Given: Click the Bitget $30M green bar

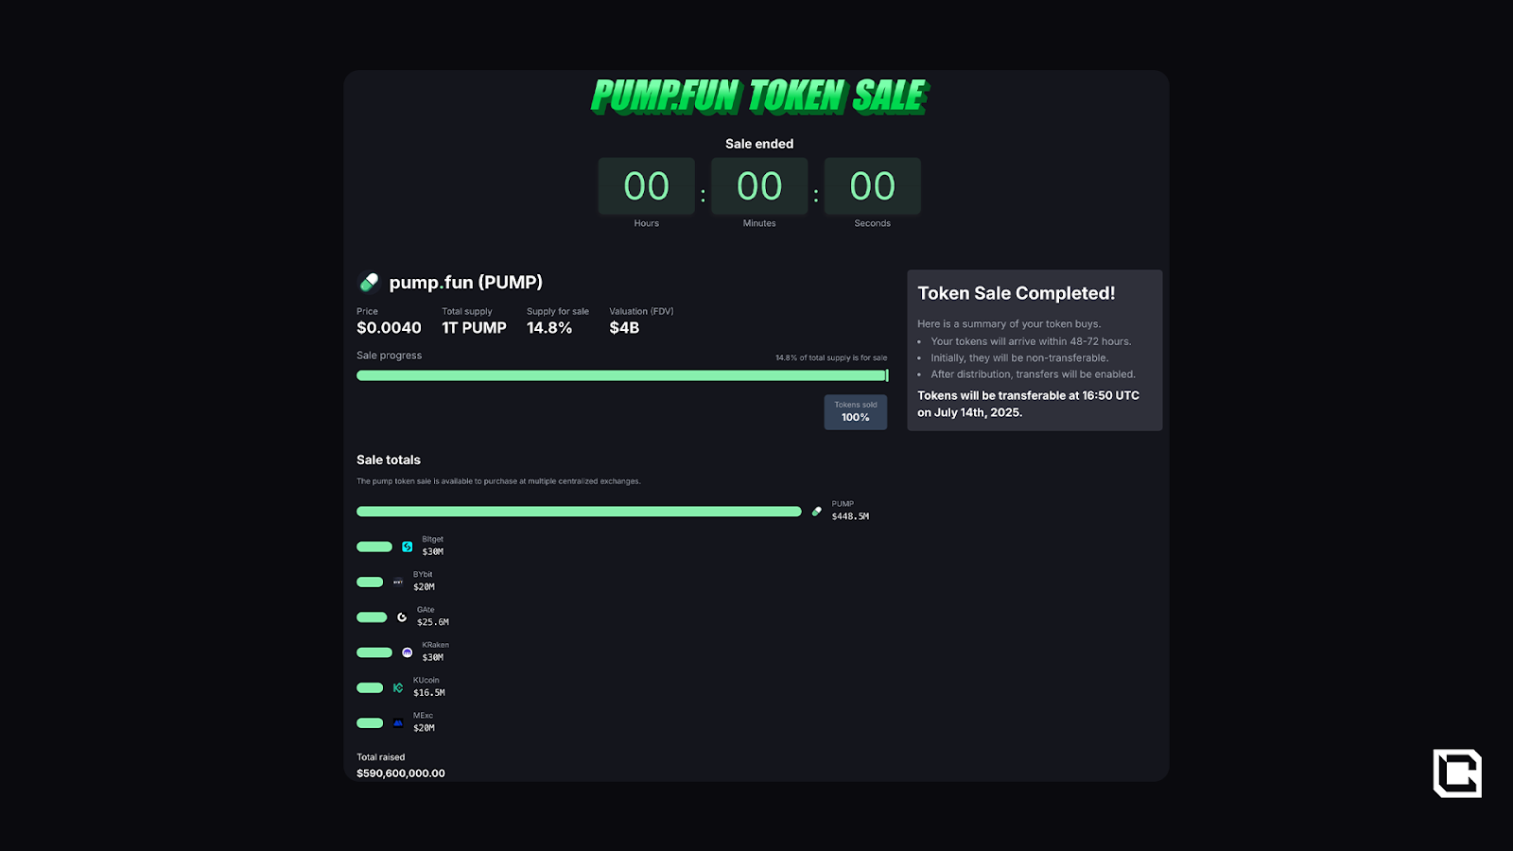Looking at the screenshot, I should (x=374, y=547).
